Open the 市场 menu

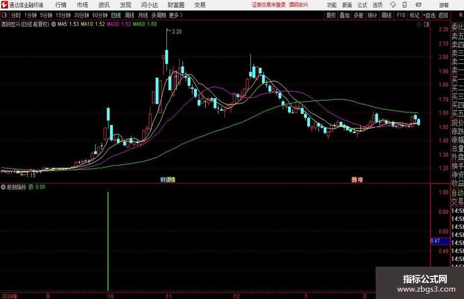(82, 5)
